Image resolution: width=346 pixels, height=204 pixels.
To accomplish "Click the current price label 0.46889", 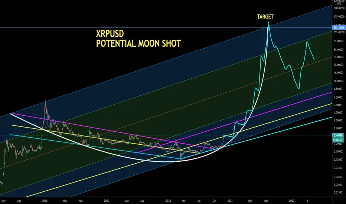I will (338, 135).
